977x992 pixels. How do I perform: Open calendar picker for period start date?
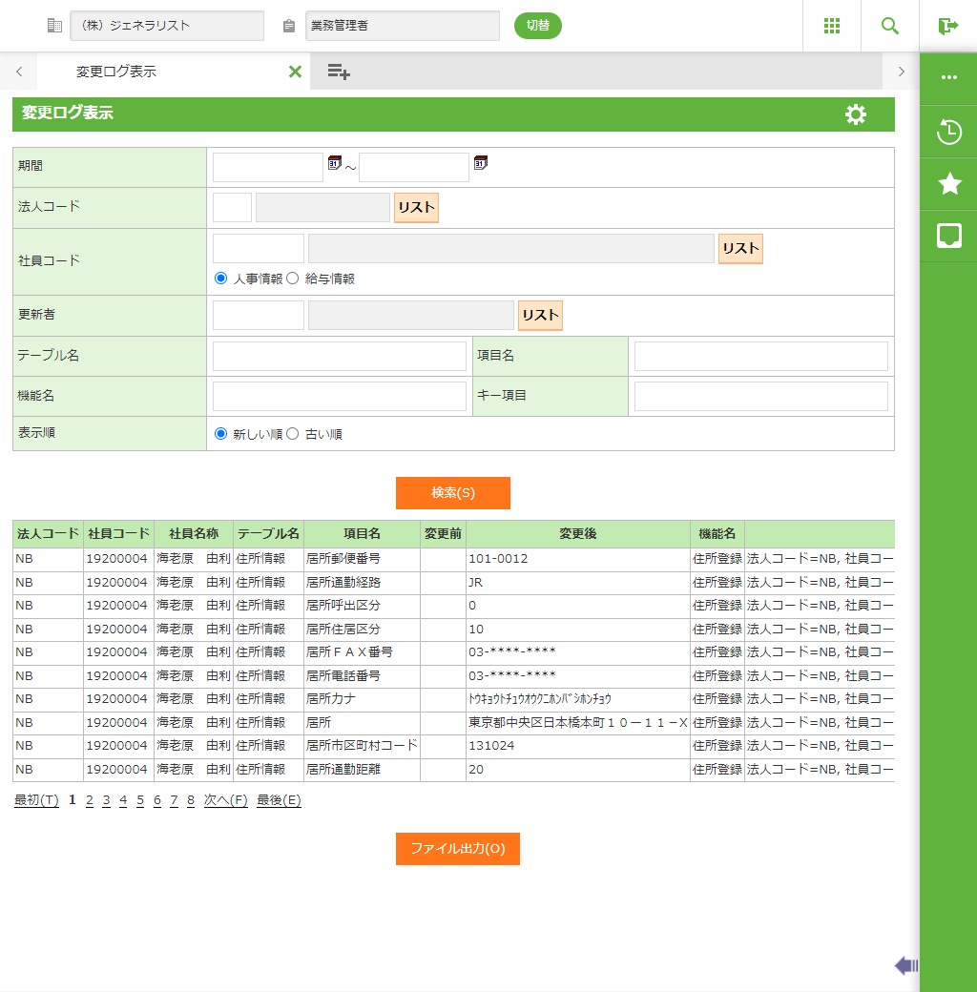(334, 163)
